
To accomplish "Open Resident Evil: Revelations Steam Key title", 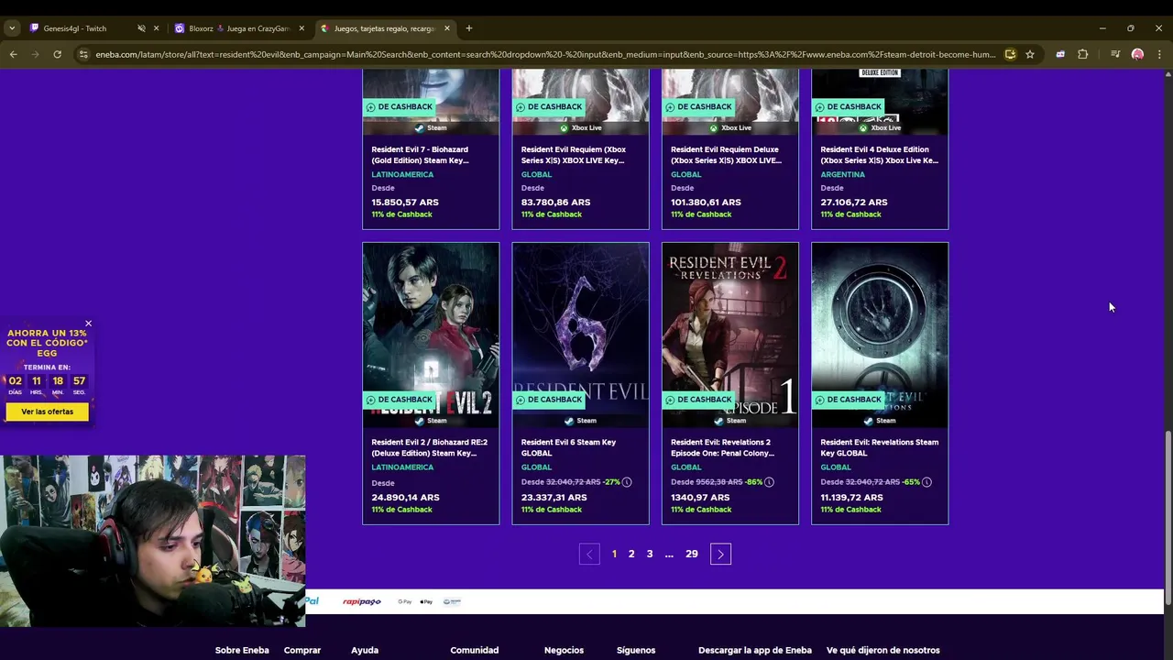I will [879, 447].
